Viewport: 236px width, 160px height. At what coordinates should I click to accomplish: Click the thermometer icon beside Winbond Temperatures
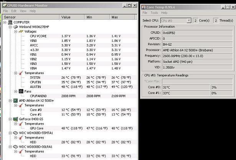(x=21, y=73)
